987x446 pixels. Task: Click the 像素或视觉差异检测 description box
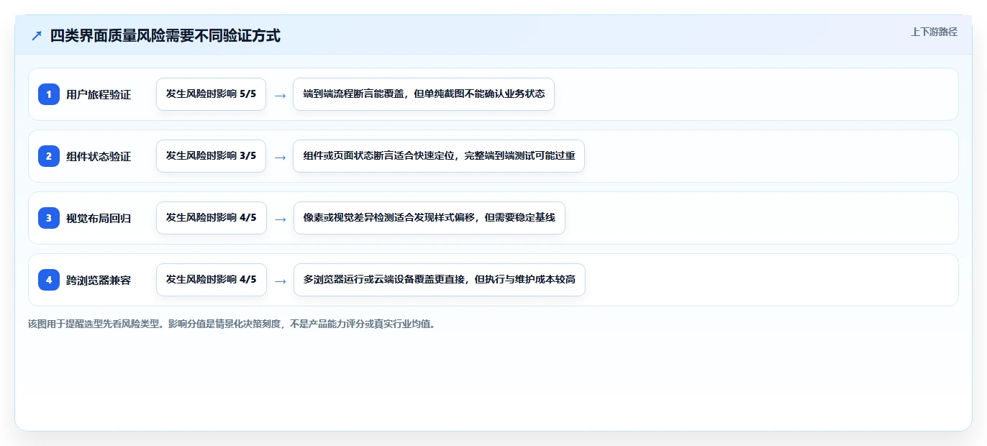(429, 218)
